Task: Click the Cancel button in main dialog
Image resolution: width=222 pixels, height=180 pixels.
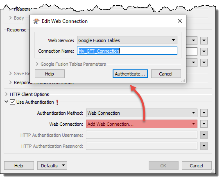Action: click(197, 166)
